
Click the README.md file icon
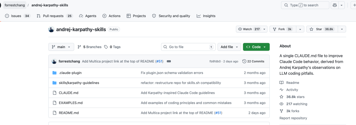pyautogui.click(x=54, y=113)
